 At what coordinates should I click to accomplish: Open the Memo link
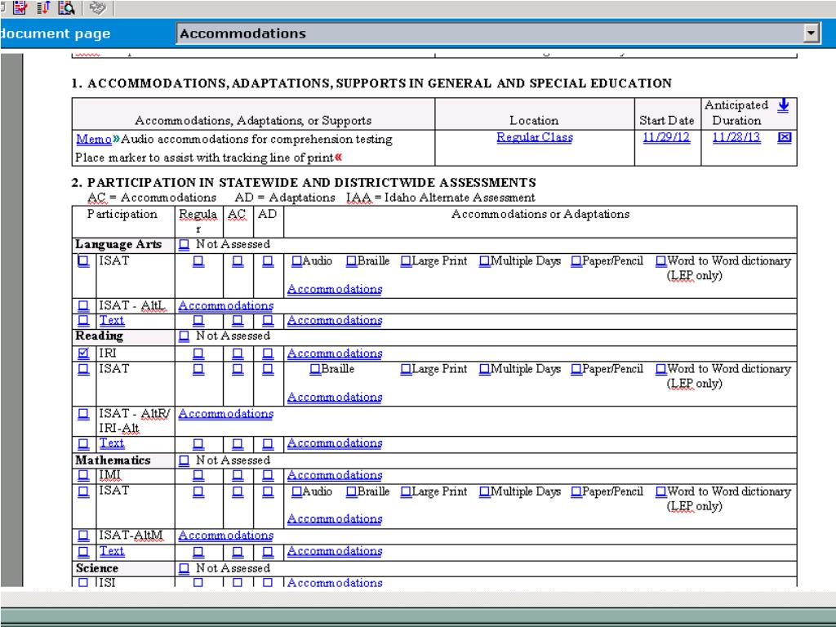(x=94, y=139)
